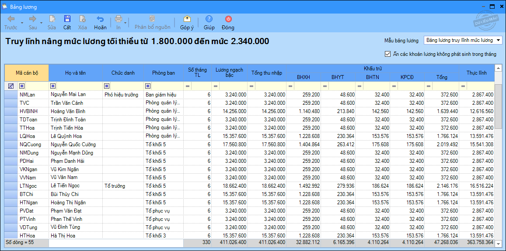The width and height of the screenshot is (506, 251).
Task: Open equals filter operator for BHXH column
Action: click(x=290, y=86)
